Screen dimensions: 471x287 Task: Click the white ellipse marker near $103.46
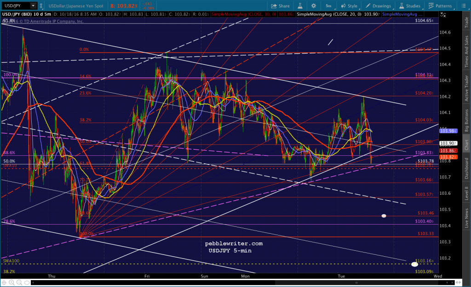pos(384,216)
